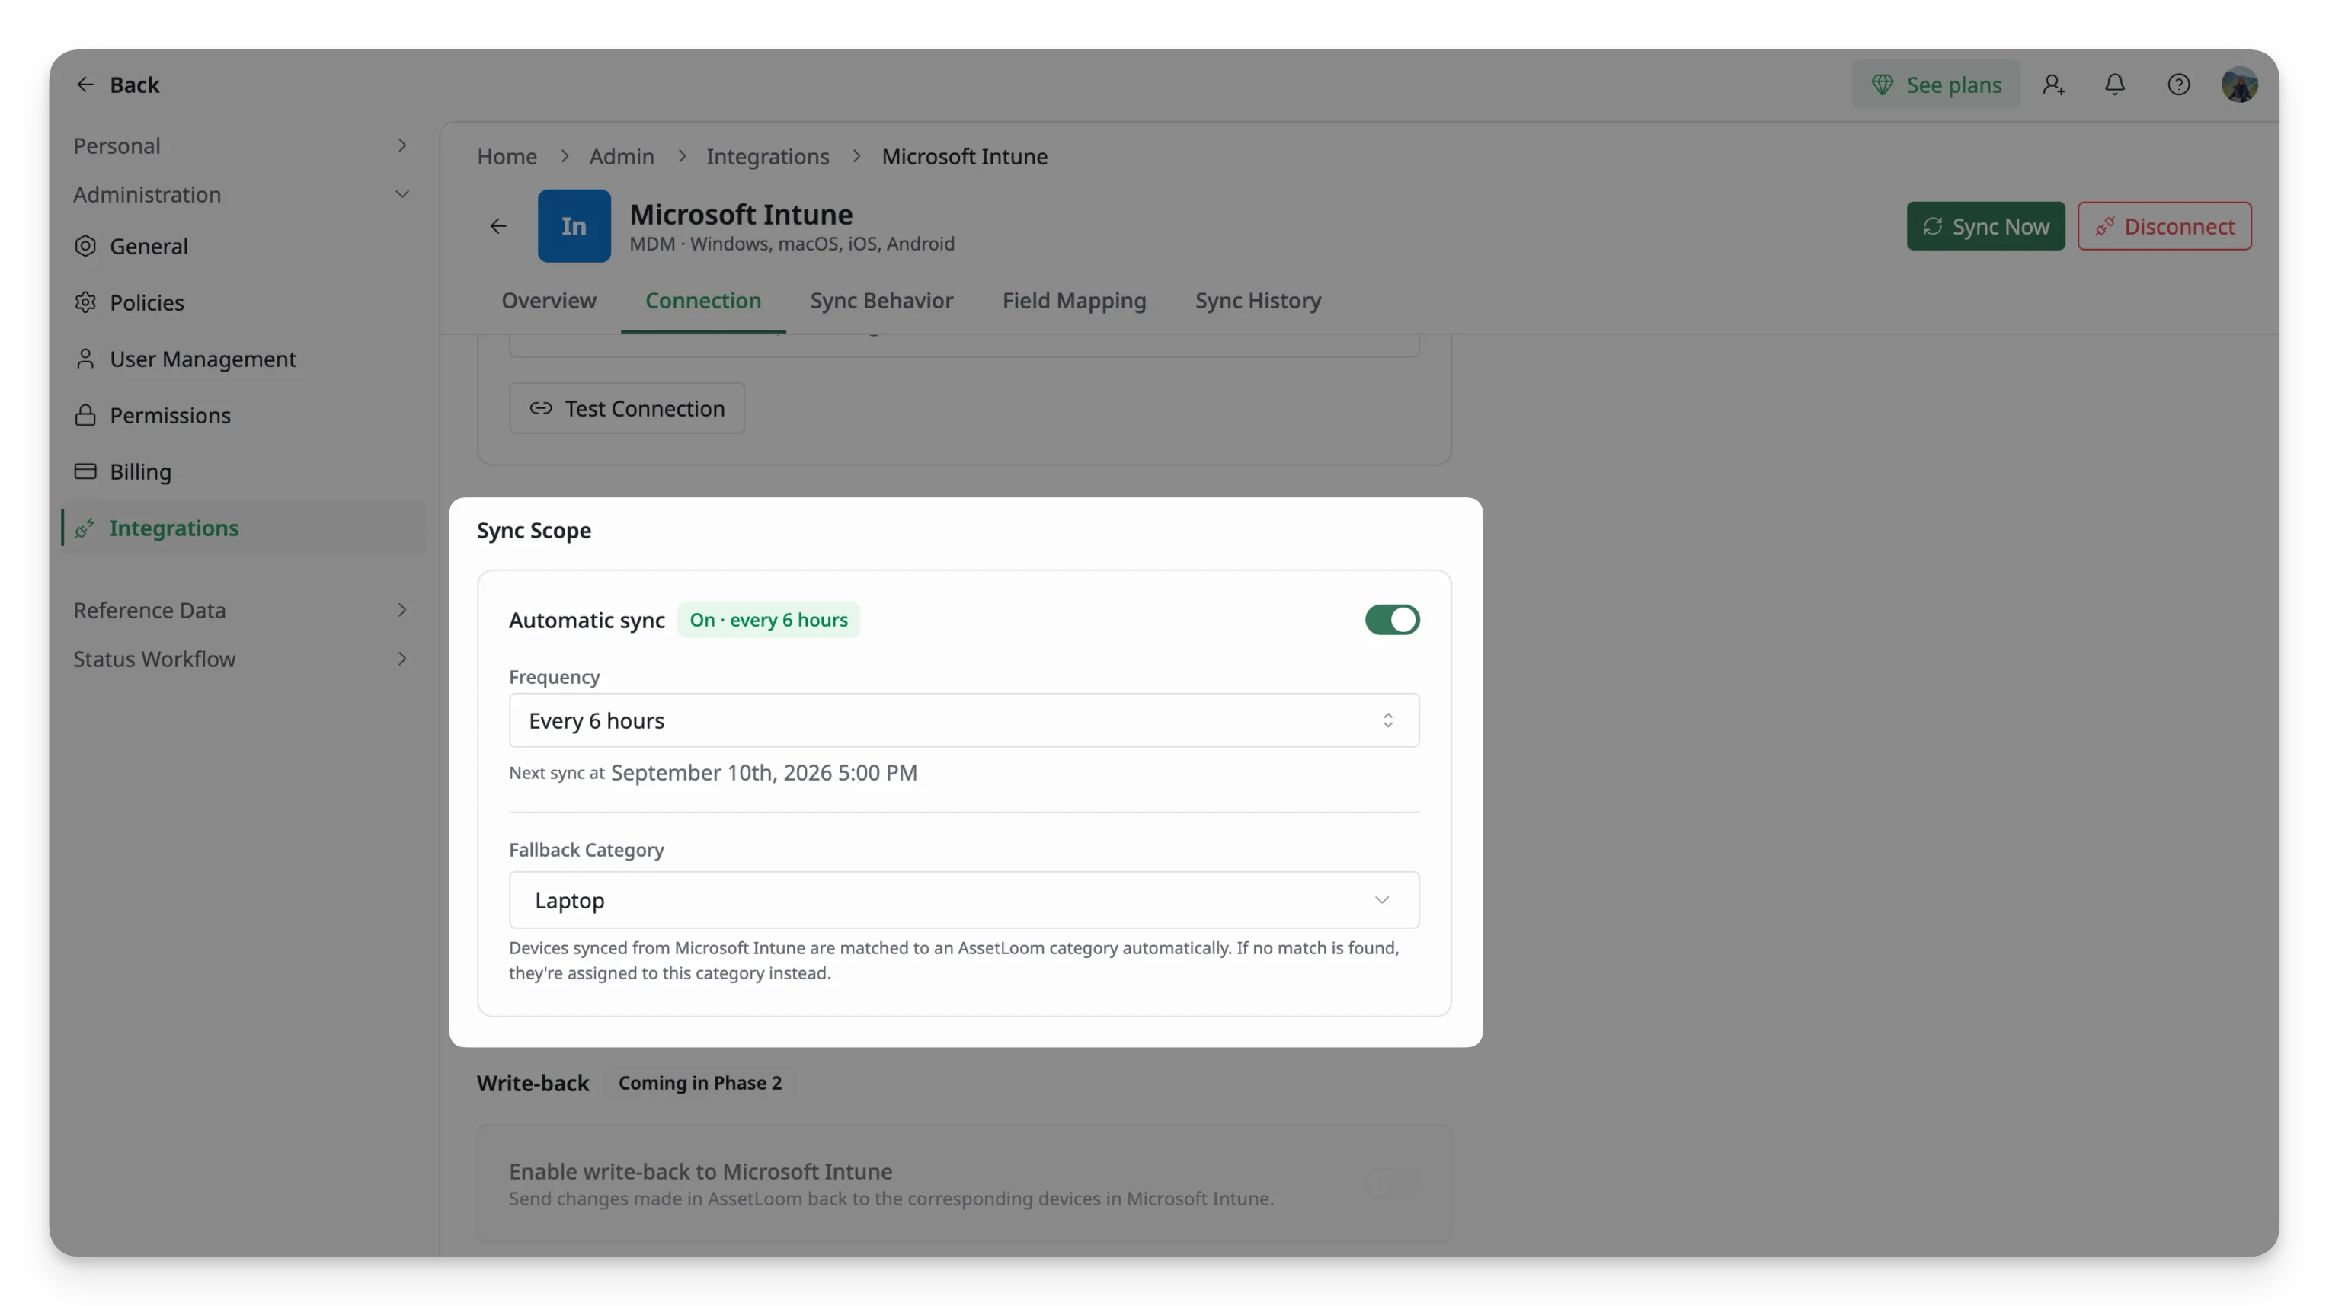Collapse the Administration sidebar section
The width and height of the screenshot is (2329, 1306).
(x=242, y=194)
